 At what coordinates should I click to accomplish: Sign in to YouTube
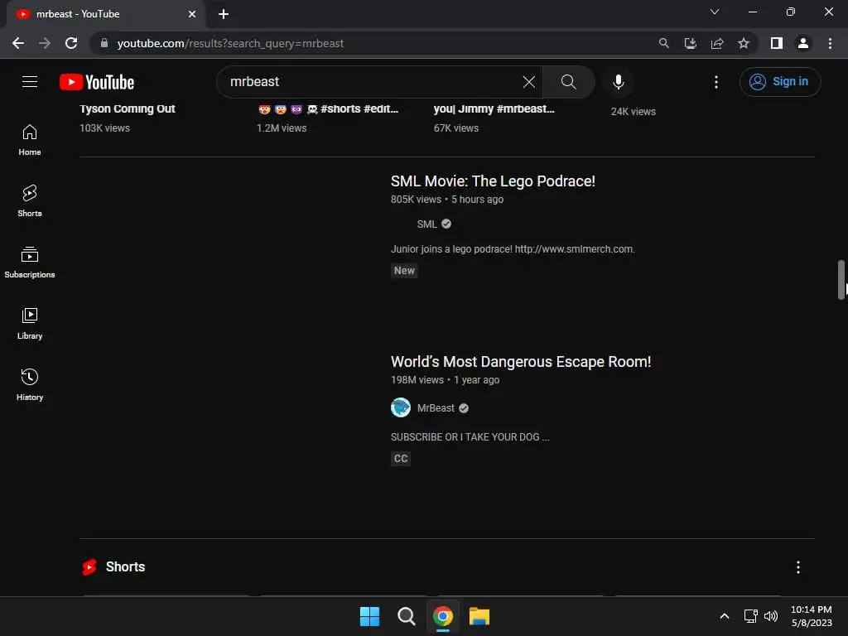click(780, 82)
